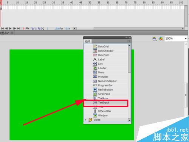The height and width of the screenshot is (142, 189).
Task: Click the center frame marker icon
Action: click(23, 29)
